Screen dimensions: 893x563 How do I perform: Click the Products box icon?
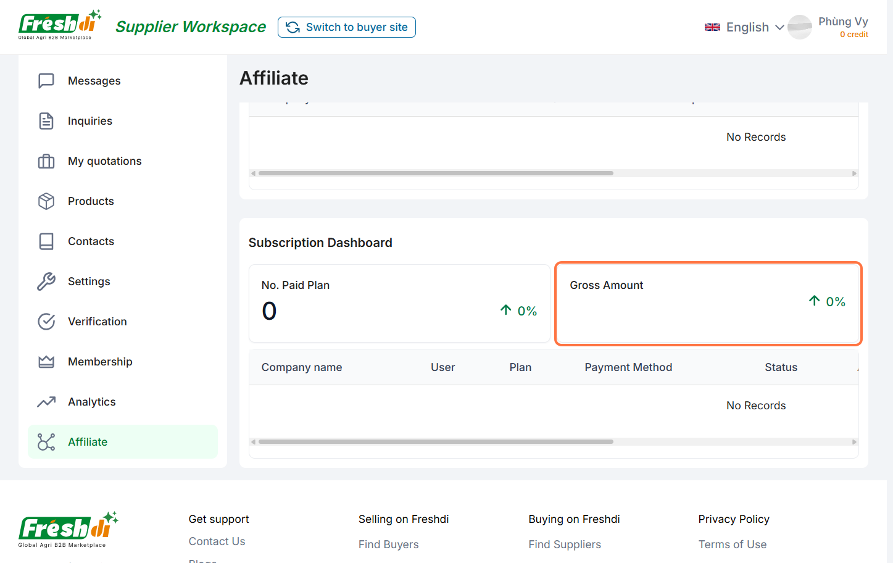pos(46,201)
